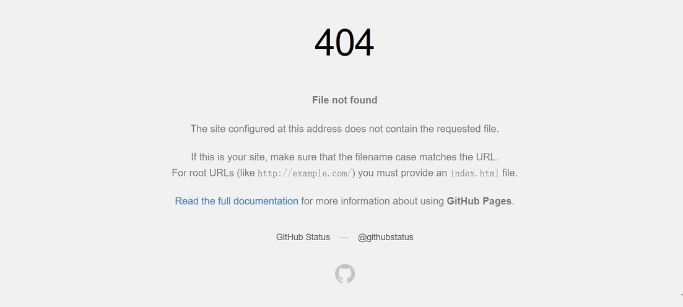
Task: Click the http://example.com/ code text
Action: (x=305, y=173)
